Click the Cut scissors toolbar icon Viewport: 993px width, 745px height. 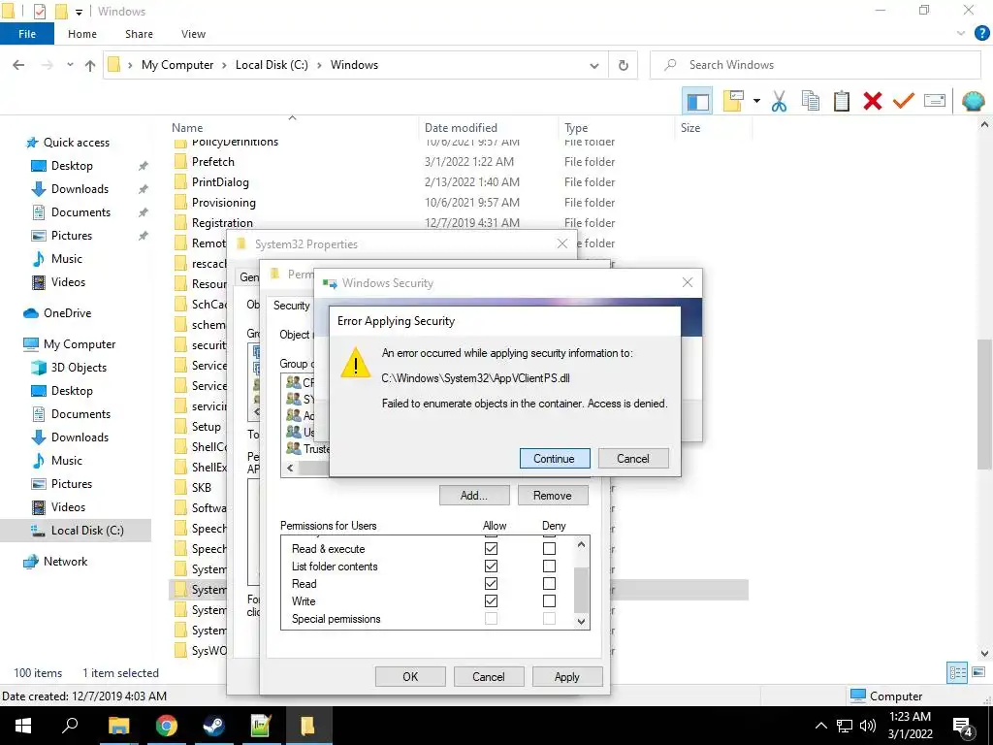click(x=779, y=101)
